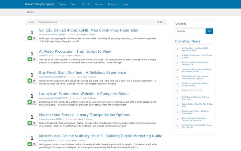Downvote the Macon Limo Service story
The image size is (241, 151).
pyautogui.click(x=34, y=123)
